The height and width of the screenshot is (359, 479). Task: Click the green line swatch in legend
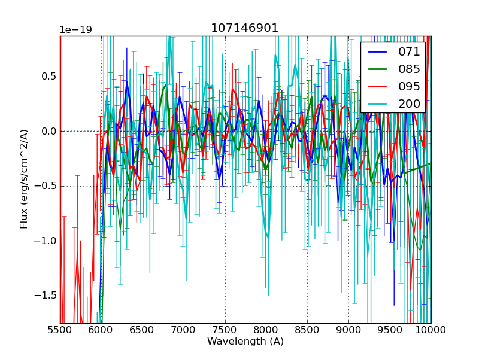[378, 69]
